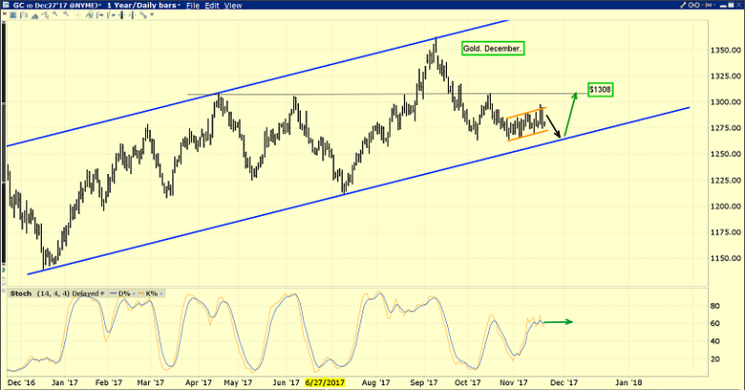Open the View menu

(235, 6)
